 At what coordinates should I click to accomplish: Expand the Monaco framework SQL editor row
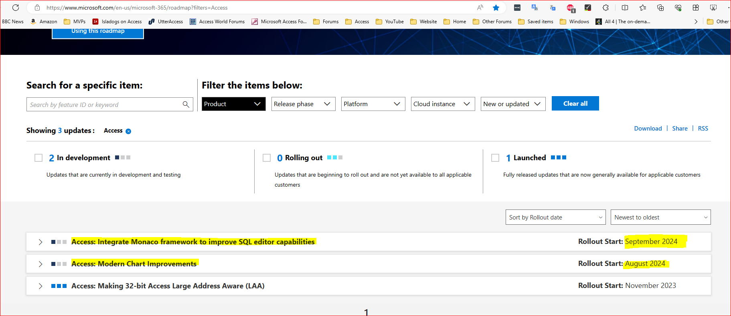pyautogui.click(x=40, y=242)
